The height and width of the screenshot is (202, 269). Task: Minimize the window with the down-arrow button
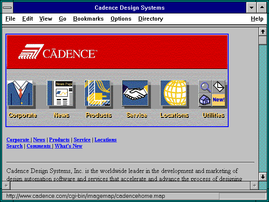251,8
